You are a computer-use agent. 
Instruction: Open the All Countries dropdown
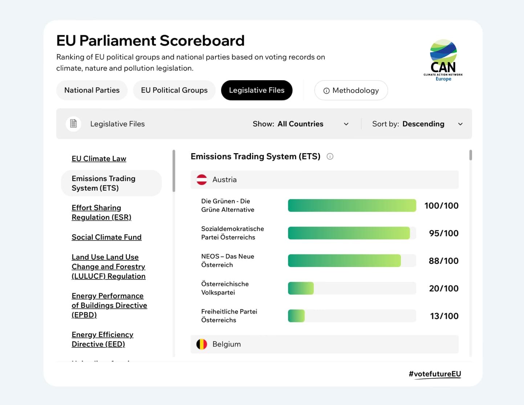tap(300, 124)
